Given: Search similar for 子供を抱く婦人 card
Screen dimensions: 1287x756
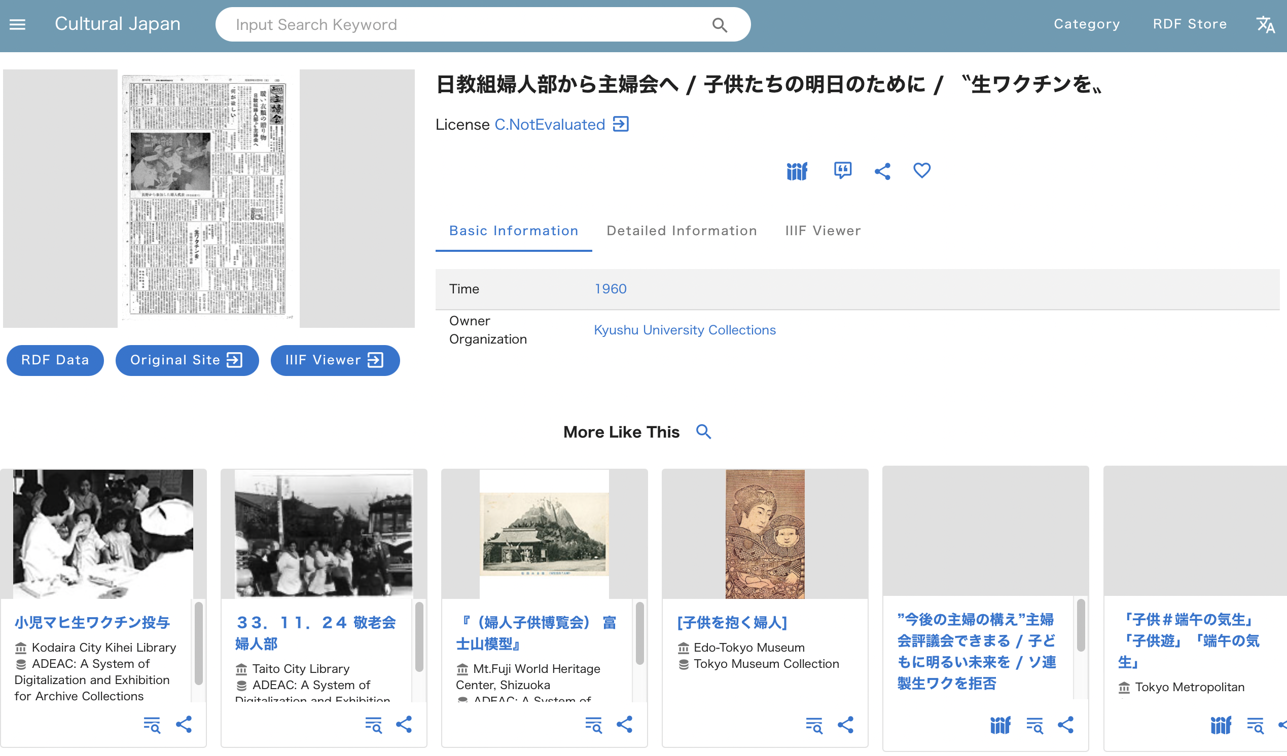Looking at the screenshot, I should tap(814, 725).
